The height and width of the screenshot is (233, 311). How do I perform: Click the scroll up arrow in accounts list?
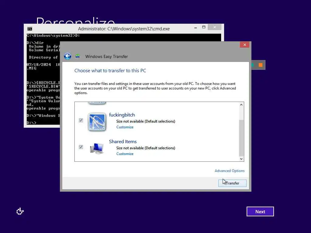click(241, 105)
